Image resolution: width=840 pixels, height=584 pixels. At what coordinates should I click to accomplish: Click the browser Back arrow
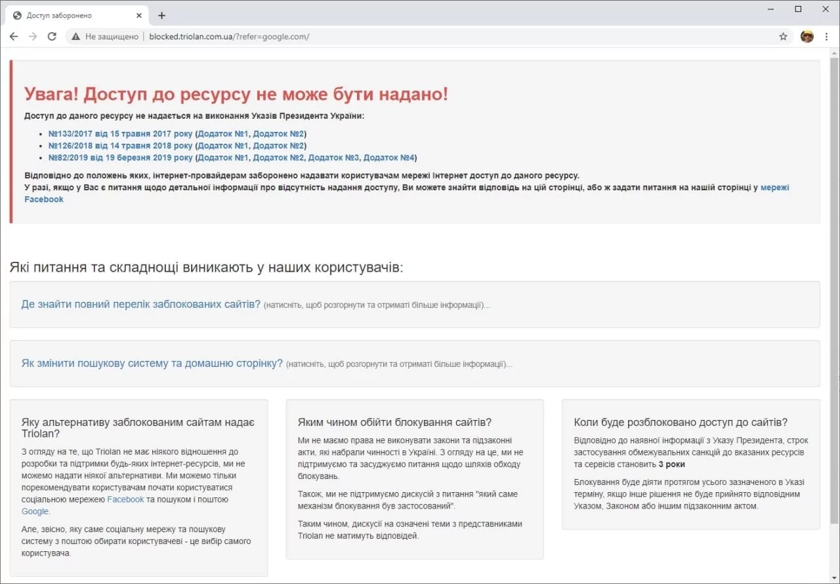tap(14, 37)
